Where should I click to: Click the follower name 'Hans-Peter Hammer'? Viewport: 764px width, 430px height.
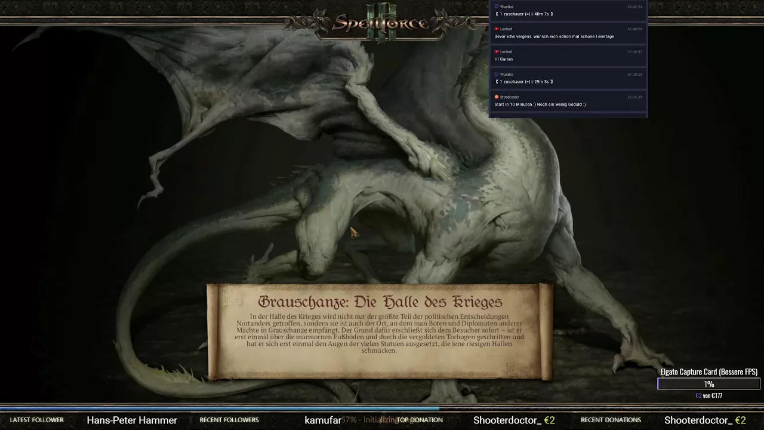(x=132, y=420)
